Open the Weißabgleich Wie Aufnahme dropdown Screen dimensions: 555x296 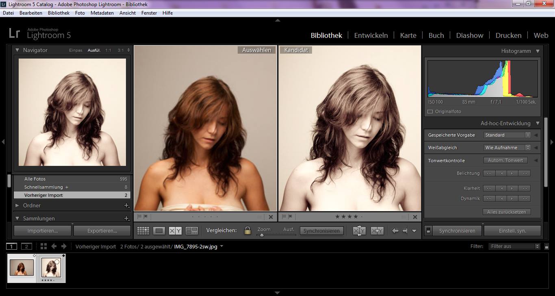[x=507, y=148]
